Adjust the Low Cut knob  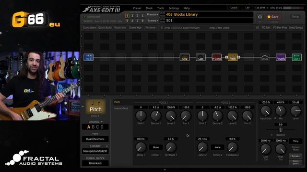(266, 149)
